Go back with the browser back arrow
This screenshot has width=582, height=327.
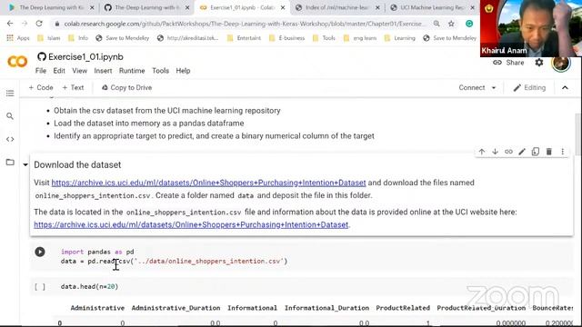(10, 24)
